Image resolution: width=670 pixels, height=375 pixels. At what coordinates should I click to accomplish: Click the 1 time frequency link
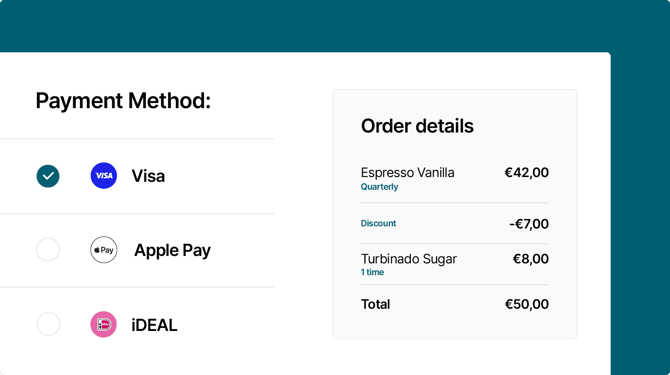click(373, 272)
